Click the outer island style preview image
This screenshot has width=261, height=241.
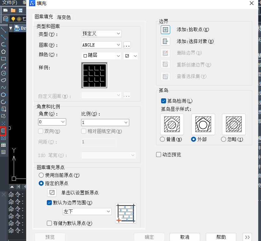(x=203, y=124)
